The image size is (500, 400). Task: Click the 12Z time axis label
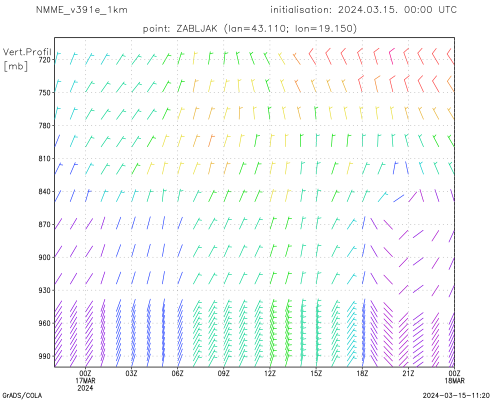[270, 373]
